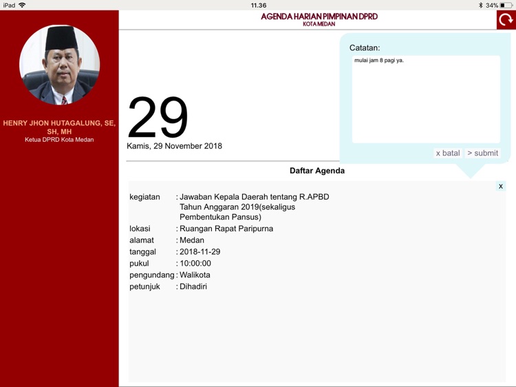Tap the refresh arrow icon
The image size is (516, 387).
506,20
